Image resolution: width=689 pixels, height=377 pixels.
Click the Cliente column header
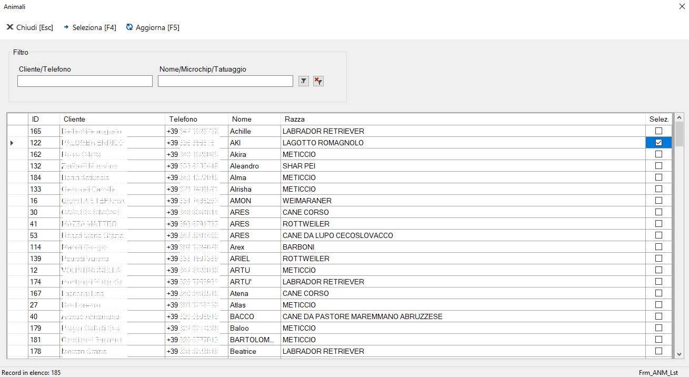[x=112, y=119]
